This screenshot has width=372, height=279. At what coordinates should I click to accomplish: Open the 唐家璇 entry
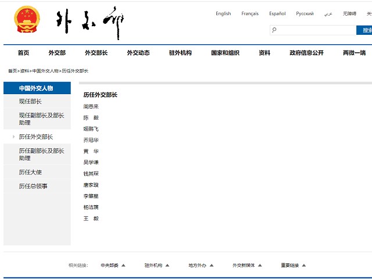(x=91, y=185)
